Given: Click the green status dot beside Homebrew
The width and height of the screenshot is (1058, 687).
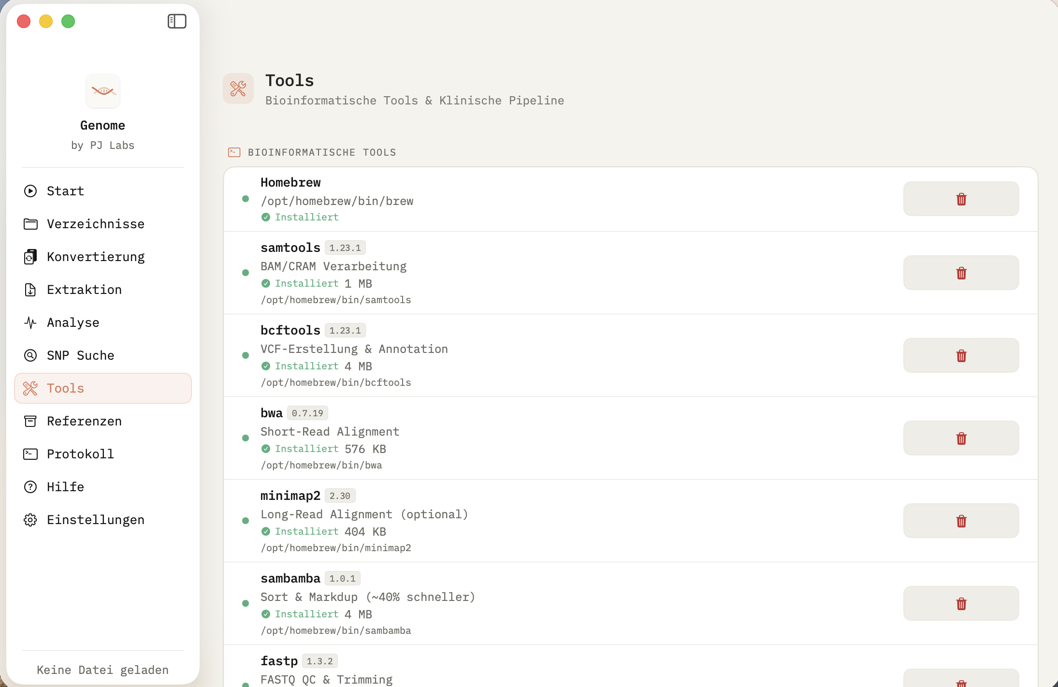Looking at the screenshot, I should 246,198.
